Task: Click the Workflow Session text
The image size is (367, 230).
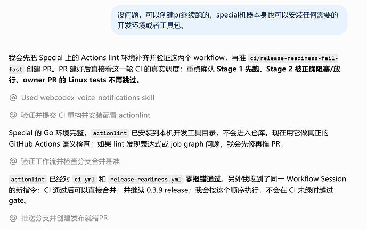Action: tap(316, 179)
